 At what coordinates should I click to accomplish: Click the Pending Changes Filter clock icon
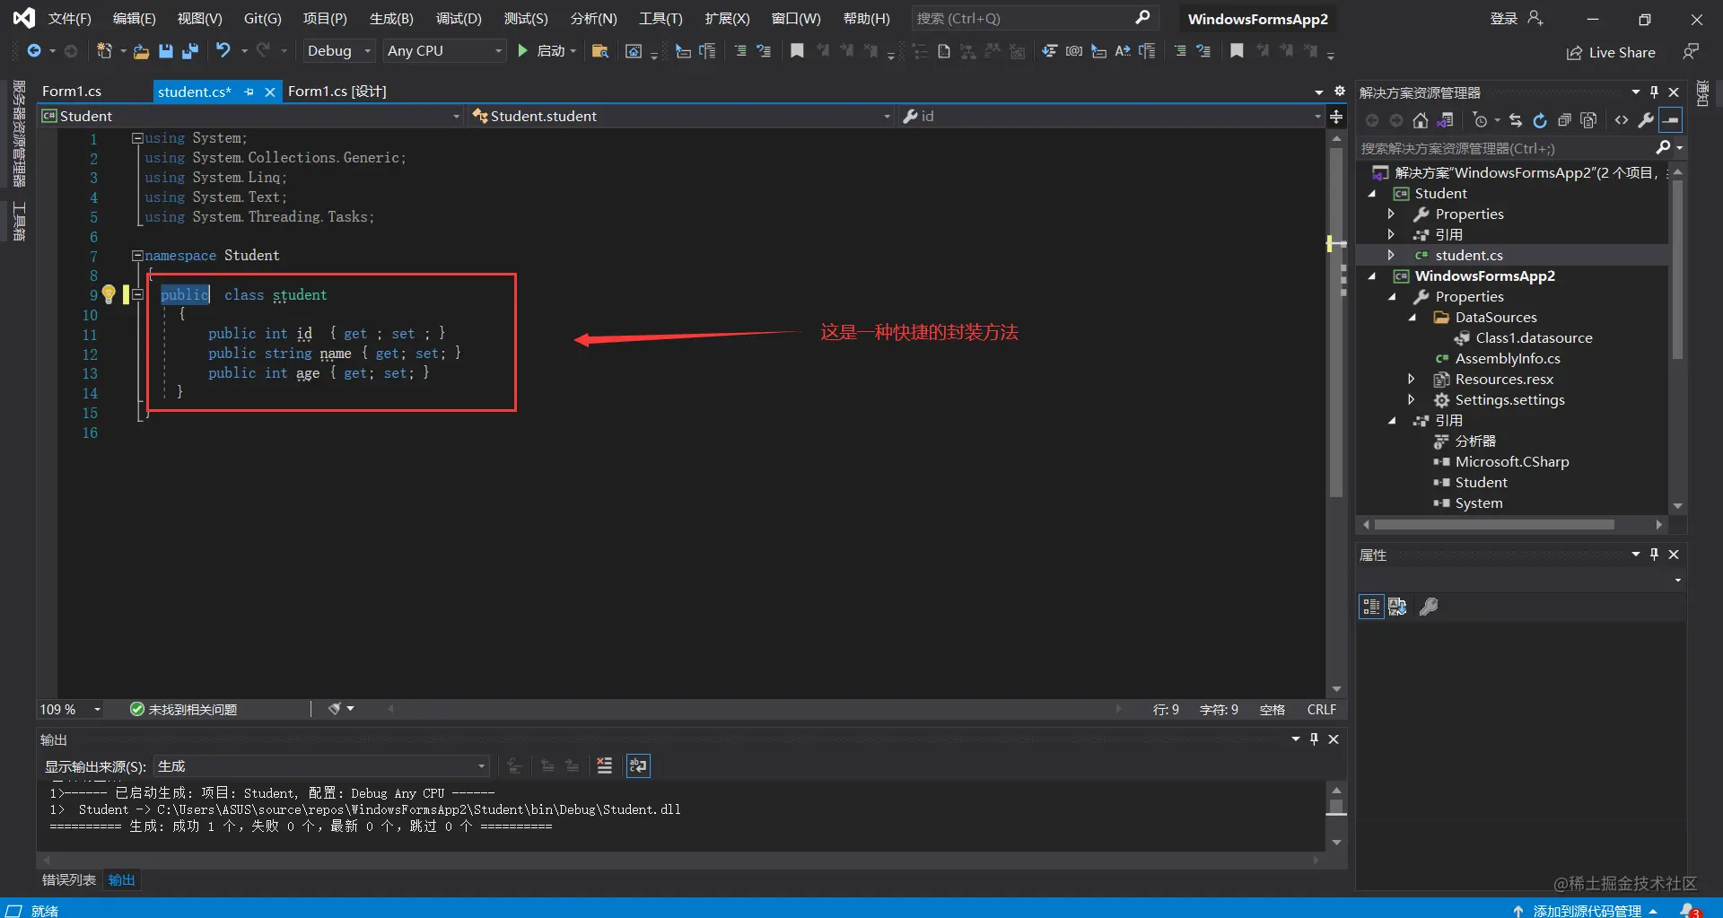pos(1481,120)
